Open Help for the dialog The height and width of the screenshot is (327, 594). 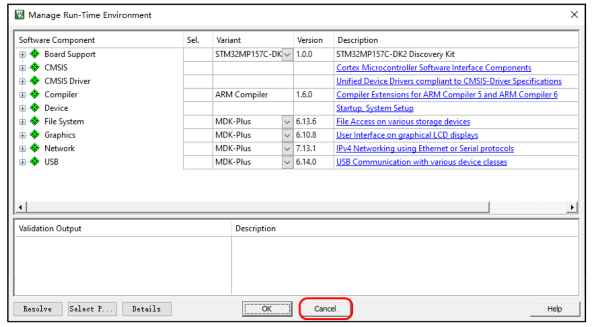click(x=555, y=309)
